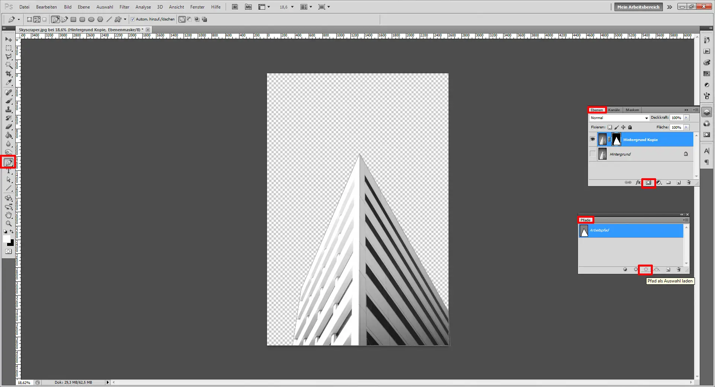
Task: Open the Normal blend mode dropdown
Action: click(x=619, y=118)
